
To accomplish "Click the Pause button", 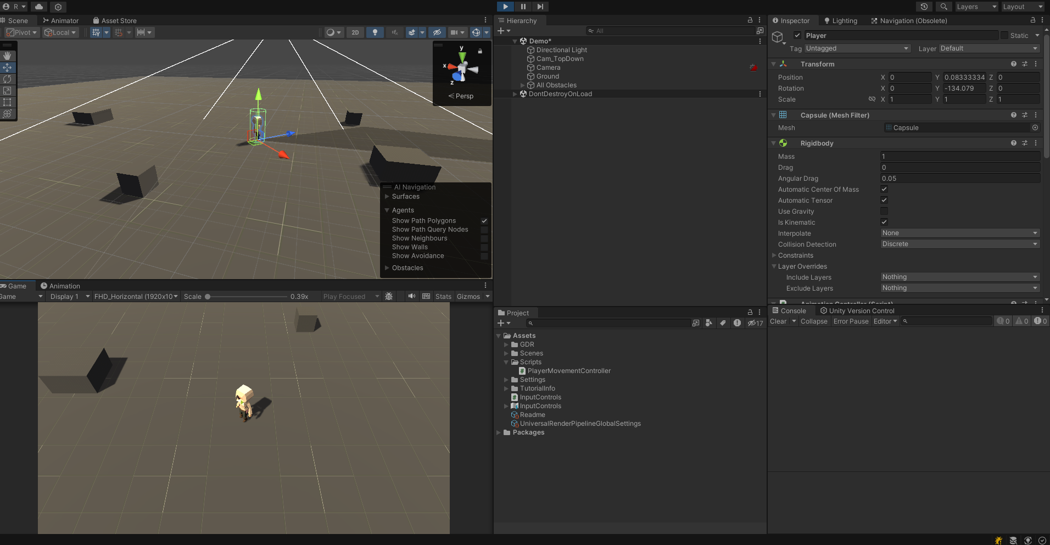I will pos(523,7).
